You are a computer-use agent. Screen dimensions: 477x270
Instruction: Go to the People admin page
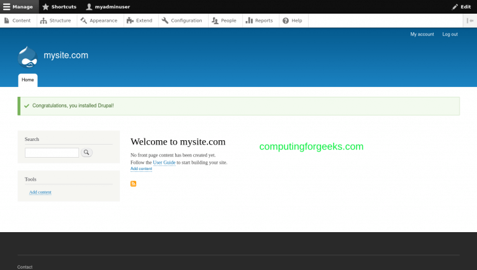pos(224,20)
